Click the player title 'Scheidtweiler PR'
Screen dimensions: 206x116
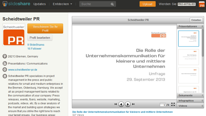[138, 20]
